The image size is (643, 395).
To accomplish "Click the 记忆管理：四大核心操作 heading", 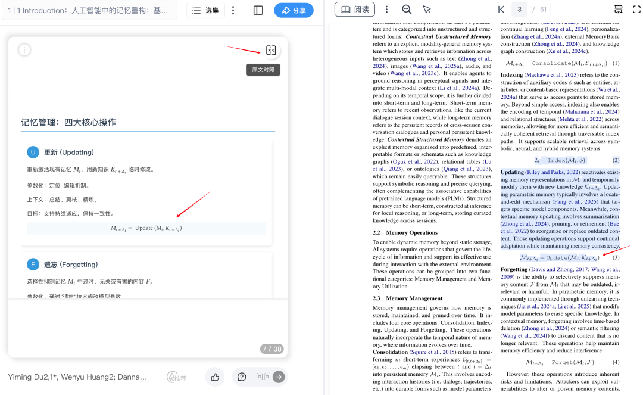I will (x=68, y=122).
